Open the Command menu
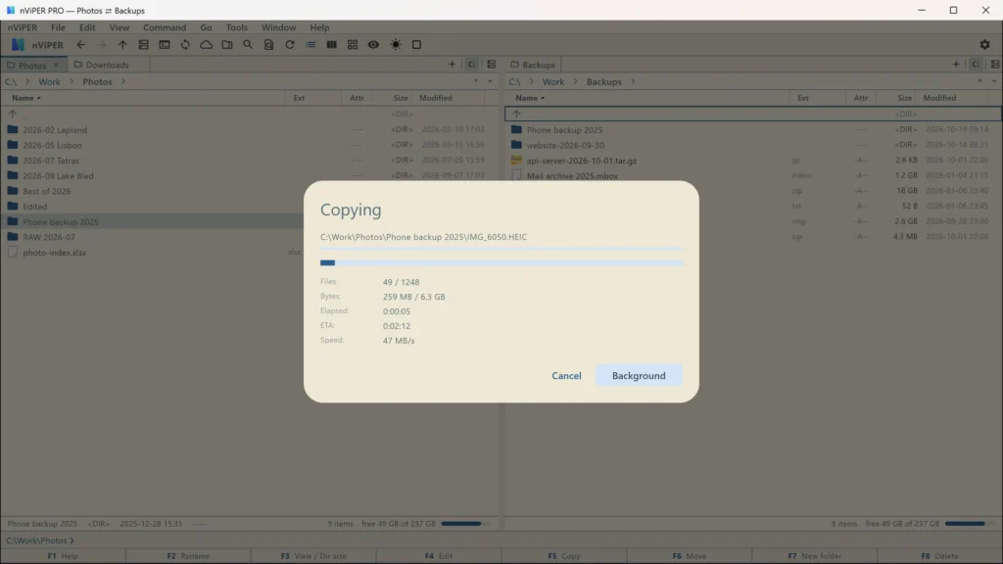Image resolution: width=1003 pixels, height=564 pixels. [x=165, y=27]
